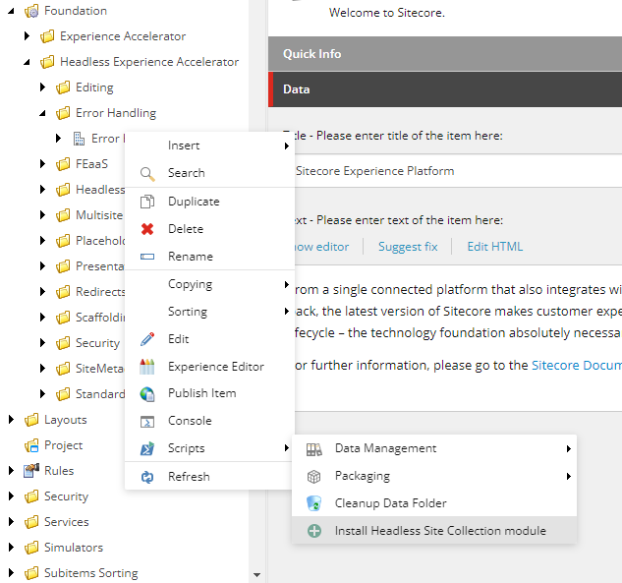The image size is (622, 583).
Task: Click the Cleanup Data Folder bin icon
Action: [313, 503]
